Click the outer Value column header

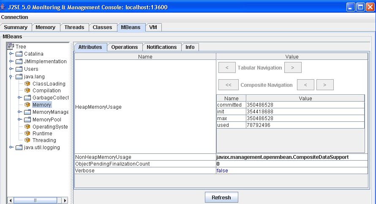292,56
